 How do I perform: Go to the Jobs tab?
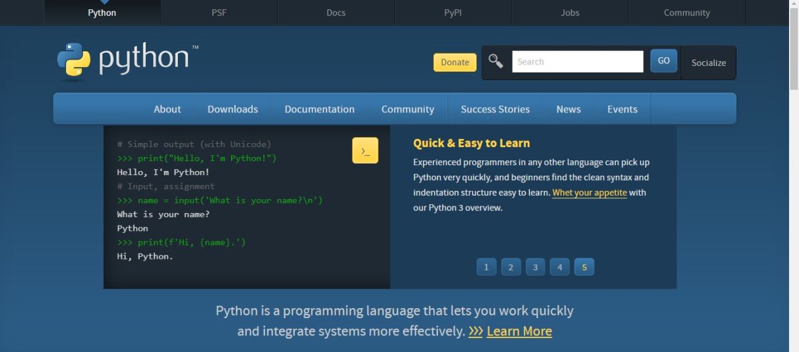click(570, 13)
